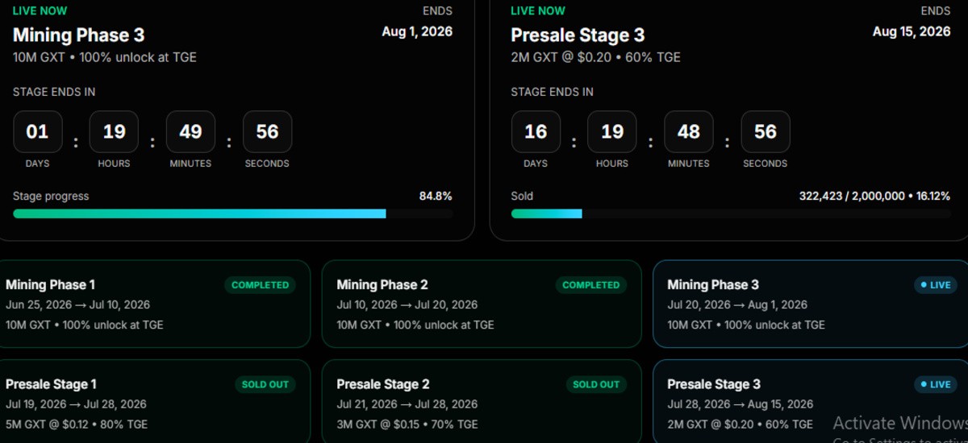The height and width of the screenshot is (443, 968).
Task: Click '10M GXT • 100% unlock at TGE' subtitle under big heading
Action: tap(105, 57)
